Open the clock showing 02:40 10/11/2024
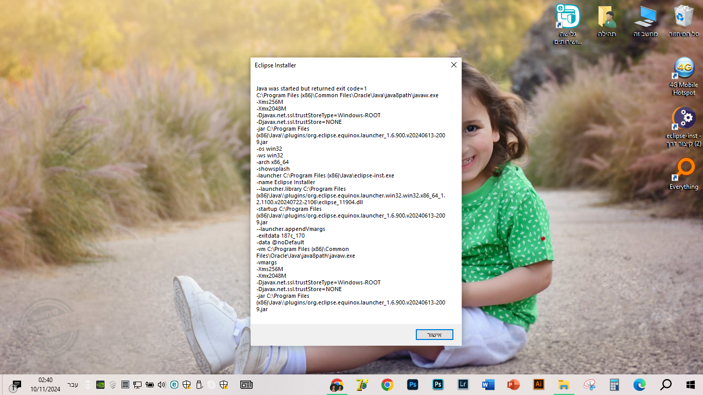703x395 pixels. pos(45,384)
